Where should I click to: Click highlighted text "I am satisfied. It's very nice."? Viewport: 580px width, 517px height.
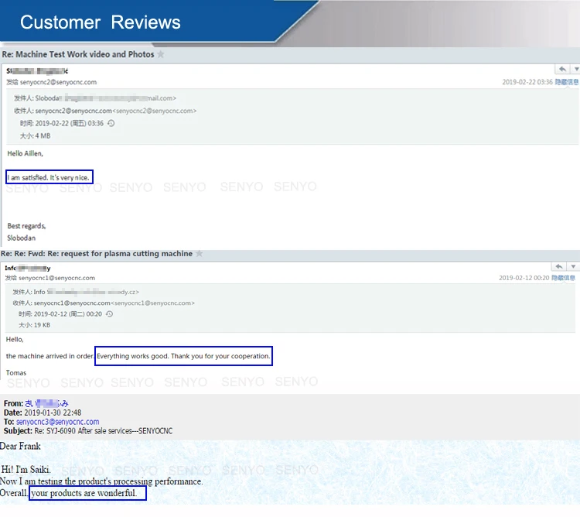49,177
